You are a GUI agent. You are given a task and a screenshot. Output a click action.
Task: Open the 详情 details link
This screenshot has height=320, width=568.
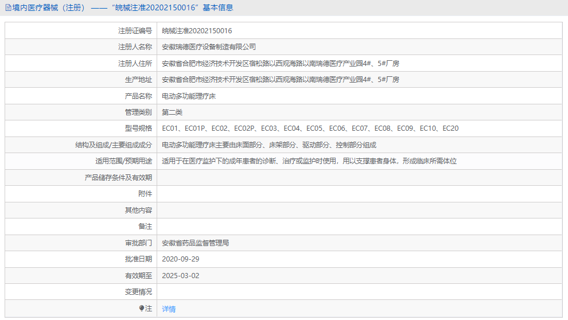(169, 309)
